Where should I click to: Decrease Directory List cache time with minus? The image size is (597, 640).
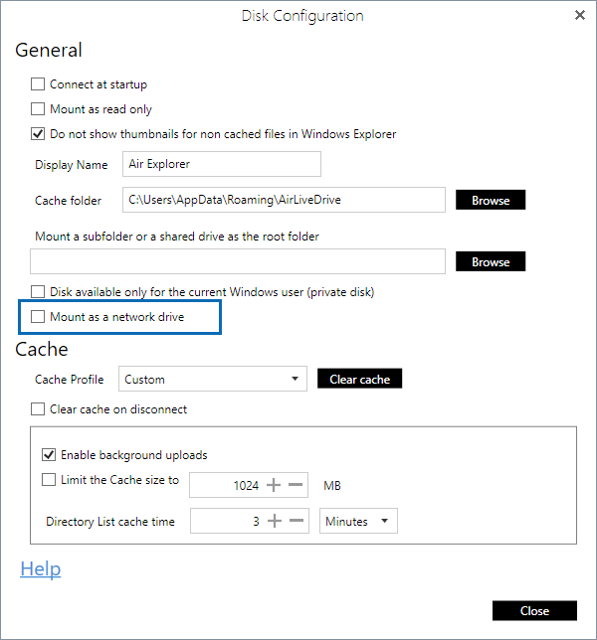coord(296,521)
